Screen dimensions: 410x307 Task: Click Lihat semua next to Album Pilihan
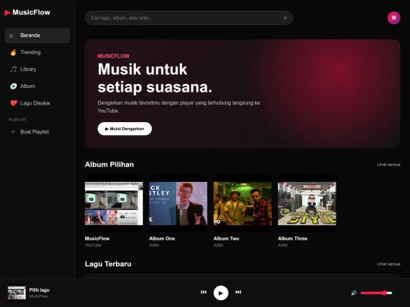coord(389,164)
